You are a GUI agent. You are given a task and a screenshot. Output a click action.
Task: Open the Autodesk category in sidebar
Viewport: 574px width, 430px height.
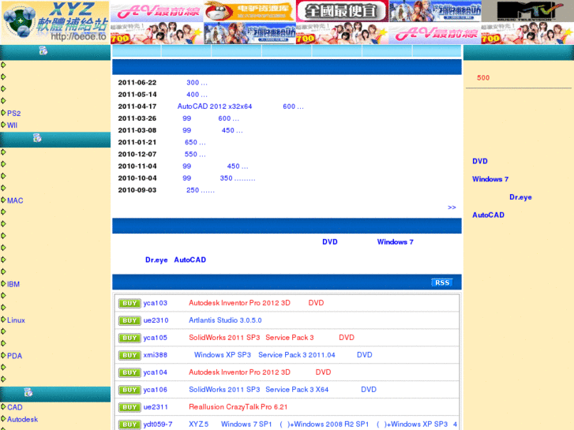point(22,419)
